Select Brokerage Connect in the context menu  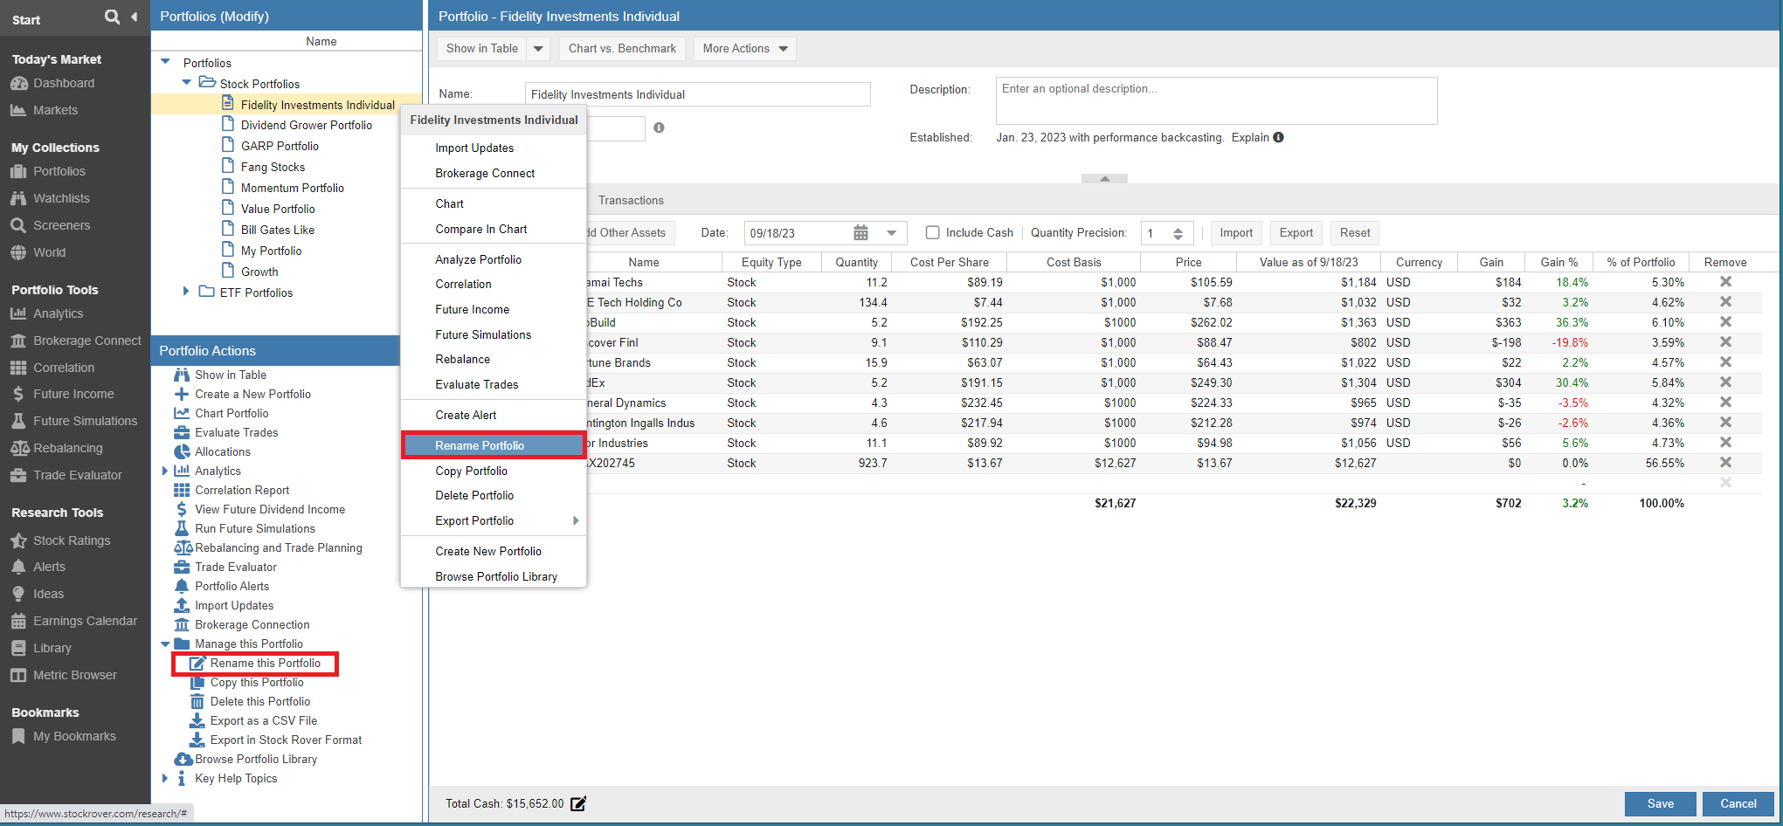point(494,173)
